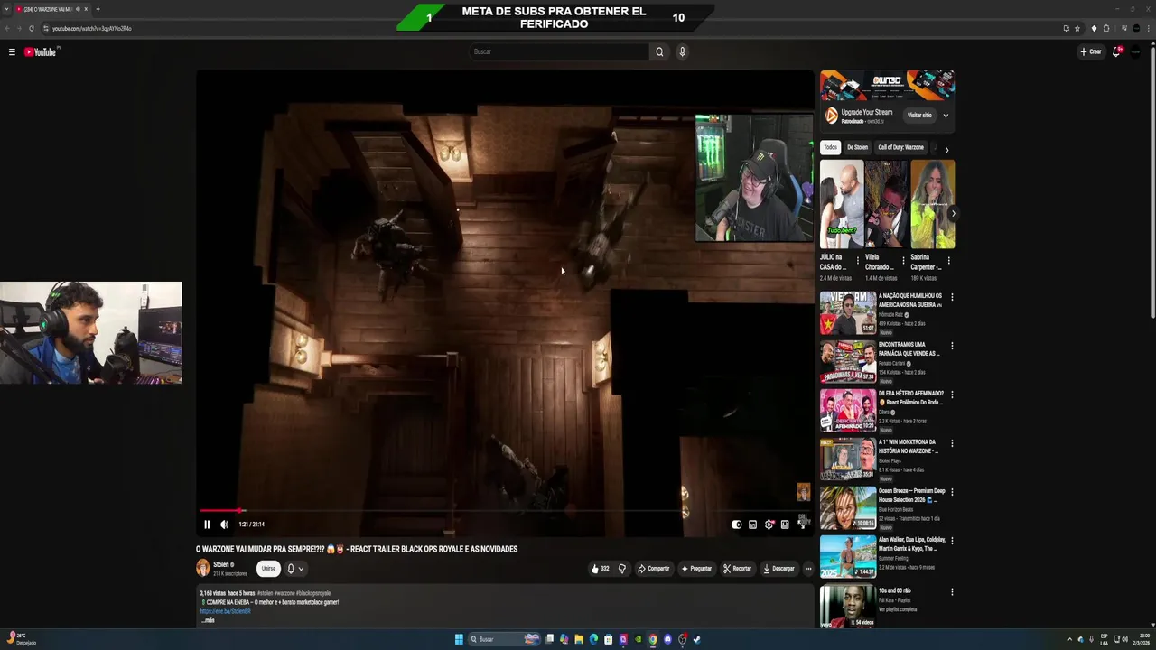Click the taskbar Buscar search box

pos(504,639)
